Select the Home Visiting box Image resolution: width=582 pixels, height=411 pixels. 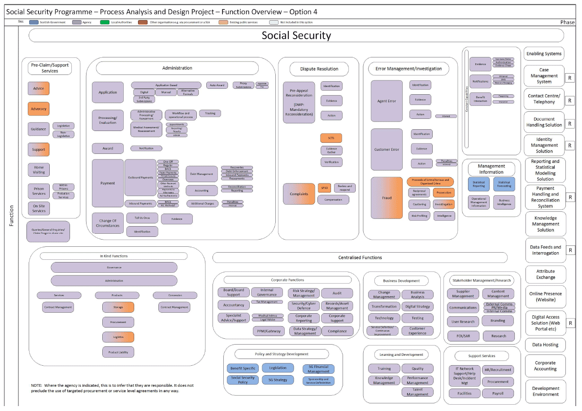click(39, 170)
